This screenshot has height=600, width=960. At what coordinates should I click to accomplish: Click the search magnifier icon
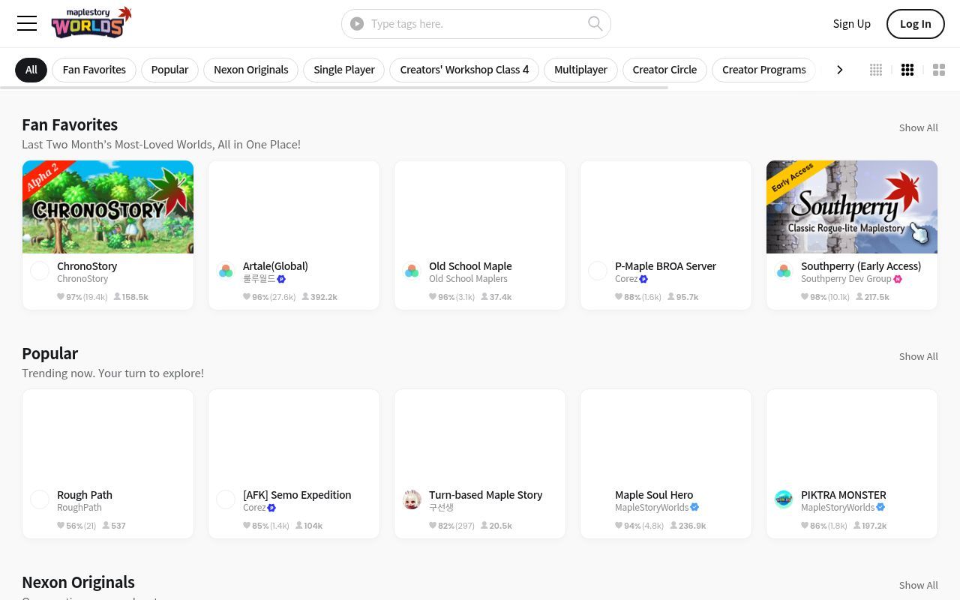click(x=595, y=23)
